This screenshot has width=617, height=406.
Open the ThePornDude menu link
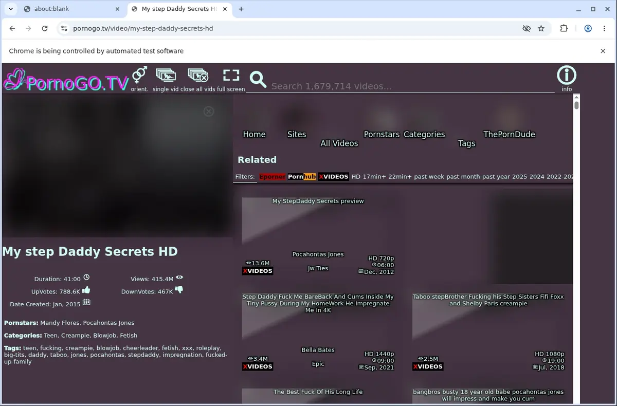pyautogui.click(x=509, y=134)
